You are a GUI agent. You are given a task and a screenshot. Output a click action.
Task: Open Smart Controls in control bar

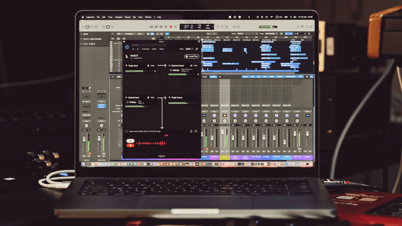click(104, 27)
